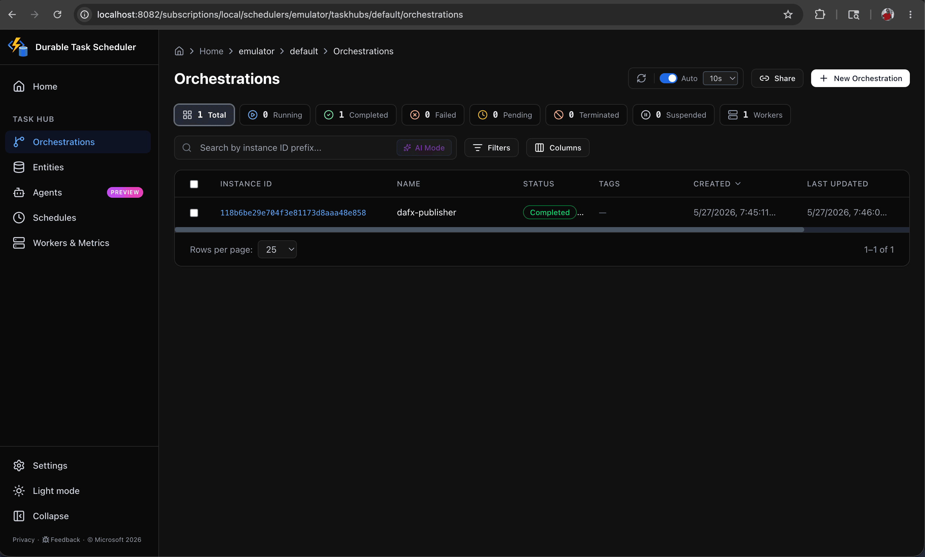Open the Rows per page dropdown
925x557 pixels.
coord(277,249)
